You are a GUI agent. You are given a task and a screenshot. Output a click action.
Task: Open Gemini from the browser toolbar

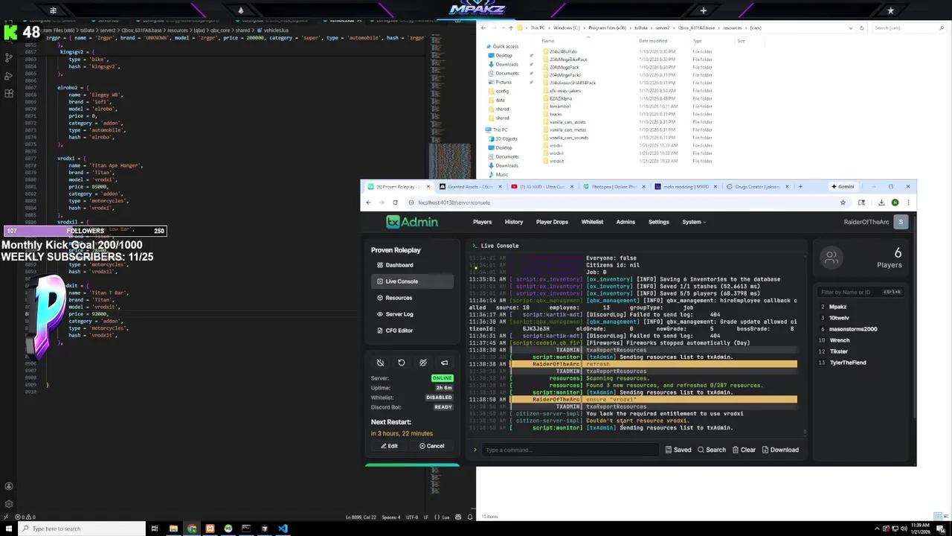(843, 187)
